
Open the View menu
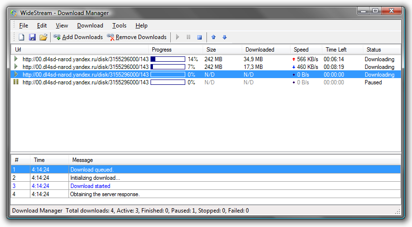tap(62, 26)
